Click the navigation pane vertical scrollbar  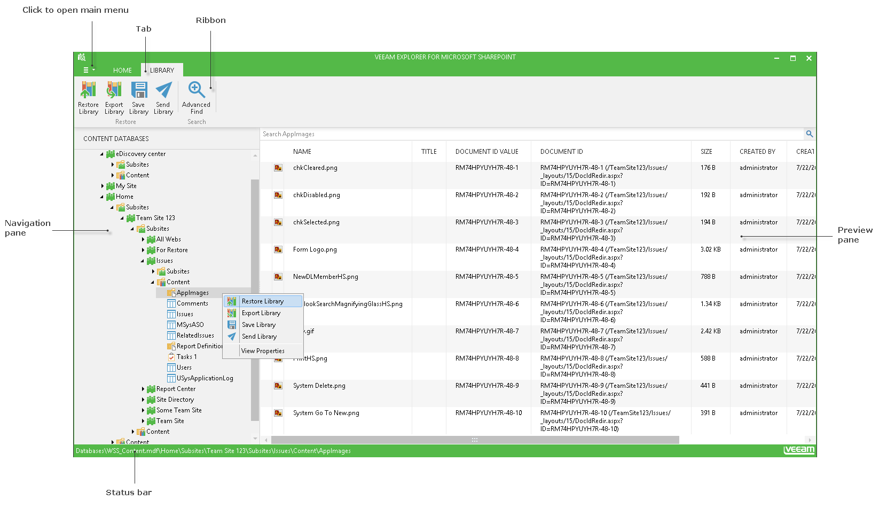(x=255, y=299)
